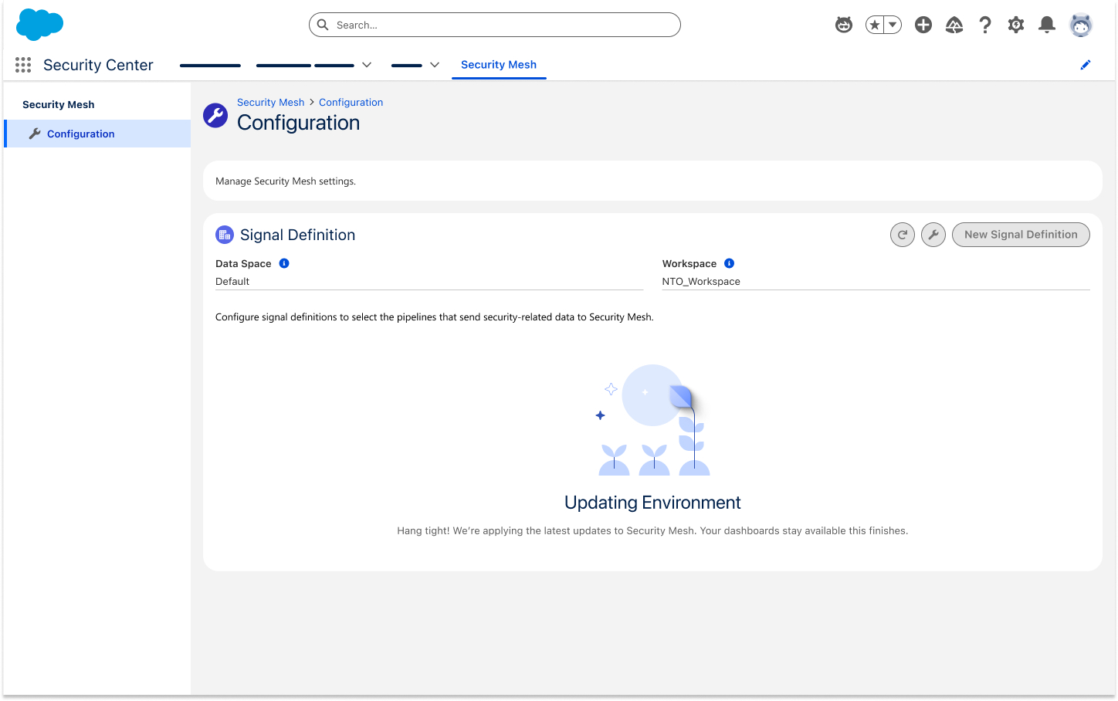Click the Security Mesh sidebar heading

[x=59, y=104]
